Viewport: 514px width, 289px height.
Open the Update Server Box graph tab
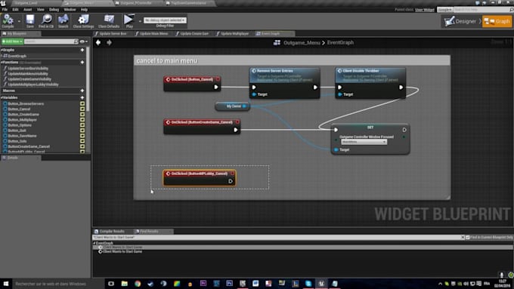tap(113, 34)
